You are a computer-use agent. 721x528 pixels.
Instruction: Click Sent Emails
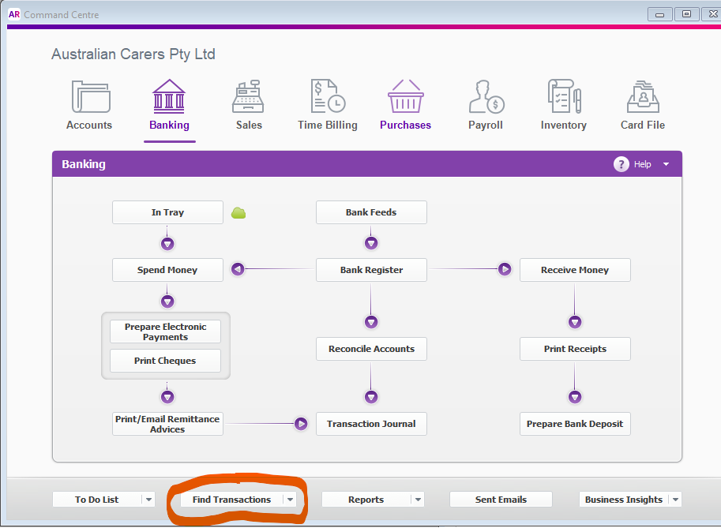click(501, 499)
